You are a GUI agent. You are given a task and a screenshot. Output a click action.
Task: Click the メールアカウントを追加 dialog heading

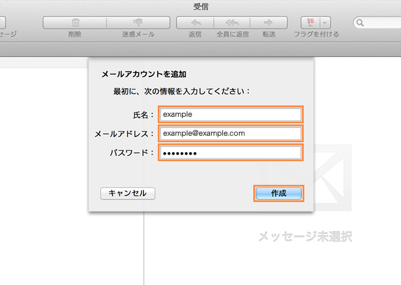(144, 74)
